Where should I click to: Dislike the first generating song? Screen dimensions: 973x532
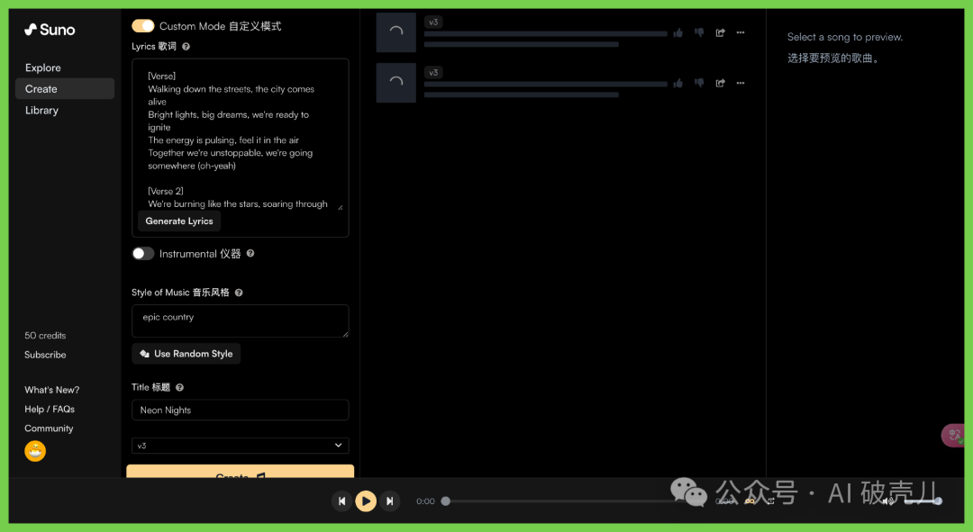coord(699,33)
